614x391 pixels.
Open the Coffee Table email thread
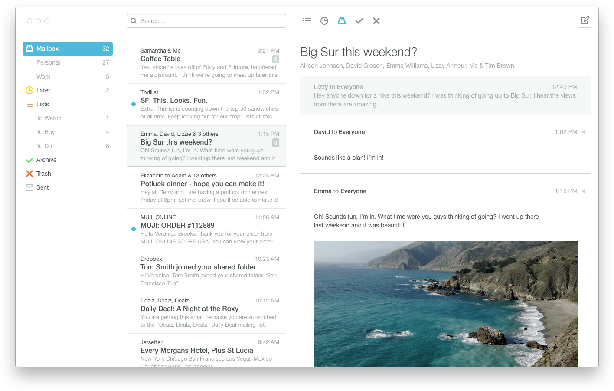pyautogui.click(x=206, y=62)
